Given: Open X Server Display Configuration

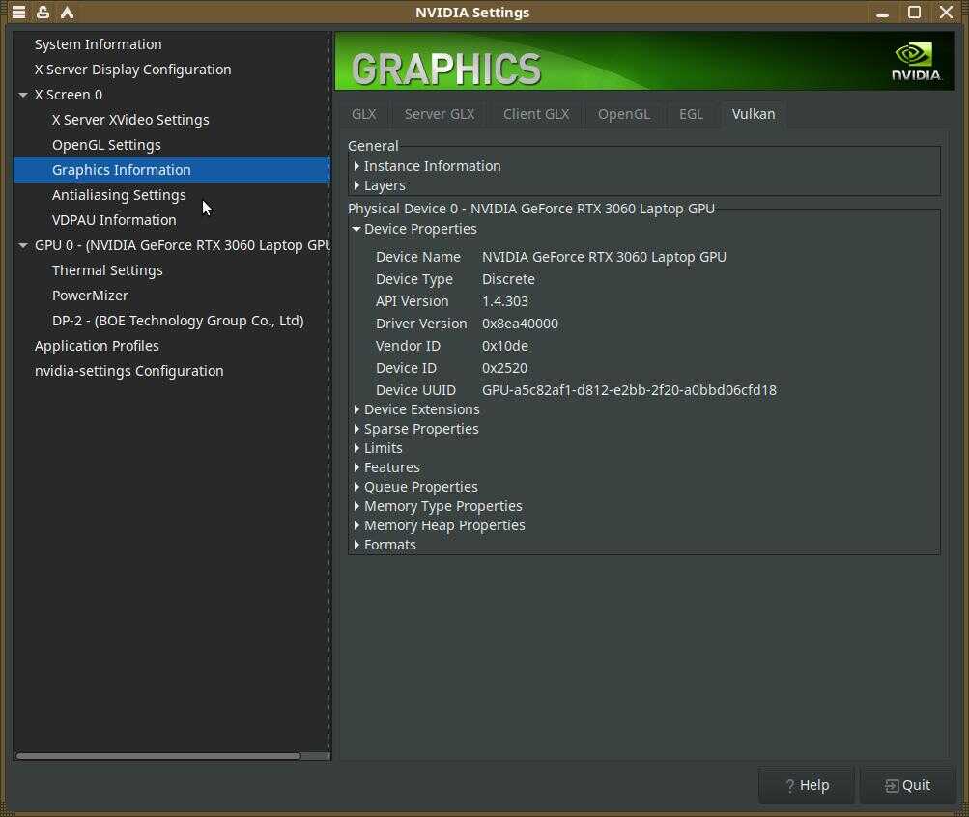Looking at the screenshot, I should point(133,70).
